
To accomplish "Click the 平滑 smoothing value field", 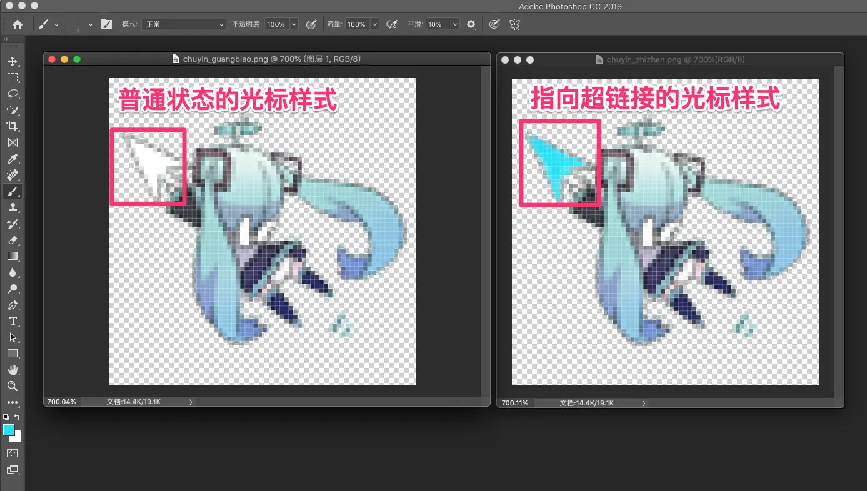I will tap(438, 24).
